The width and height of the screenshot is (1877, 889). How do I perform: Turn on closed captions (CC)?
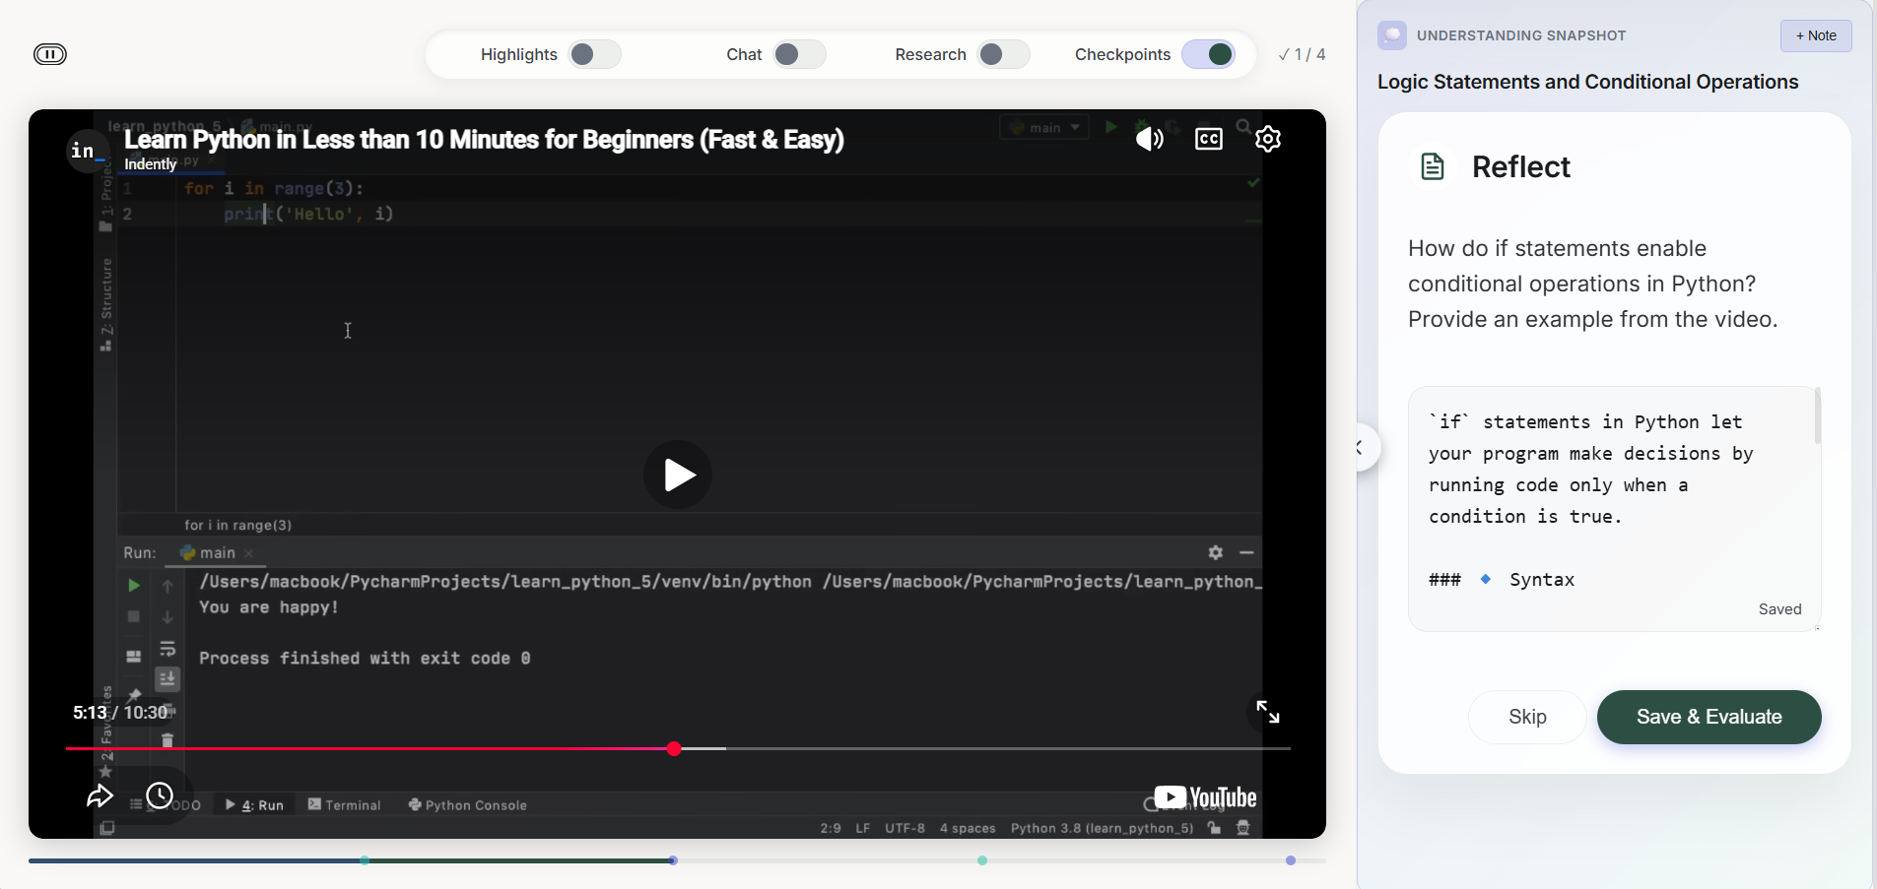(1209, 139)
